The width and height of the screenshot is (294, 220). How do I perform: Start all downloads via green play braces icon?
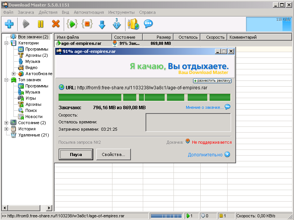(x=72, y=24)
